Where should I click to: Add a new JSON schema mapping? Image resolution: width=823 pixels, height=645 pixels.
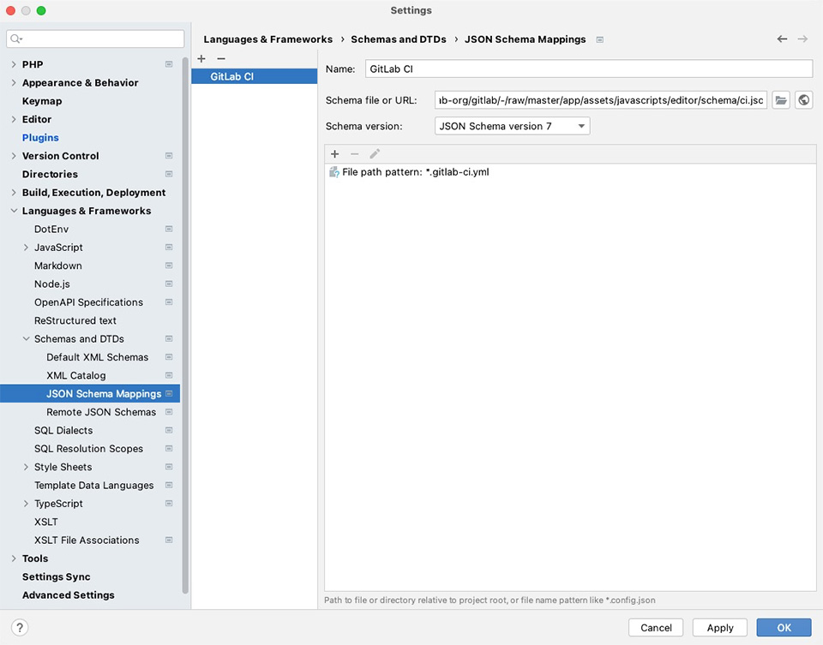point(201,59)
